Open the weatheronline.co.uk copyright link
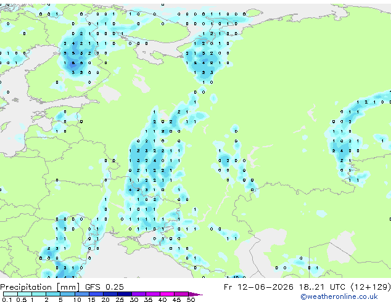Image resolution: width=391 pixels, height=302 pixels. (x=339, y=296)
